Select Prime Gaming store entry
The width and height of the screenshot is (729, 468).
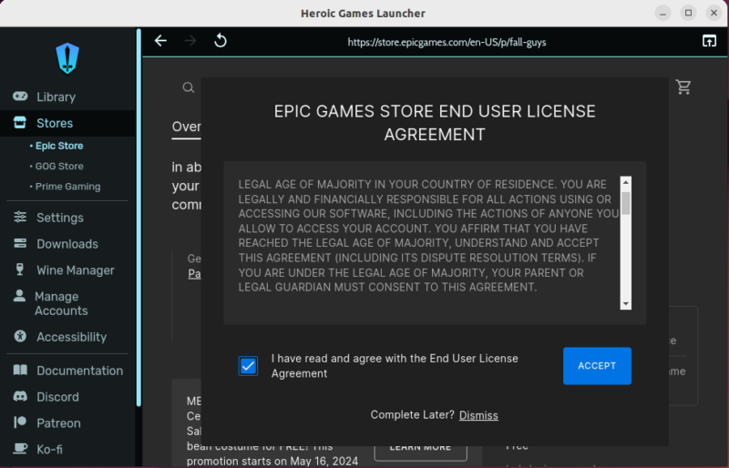67,187
